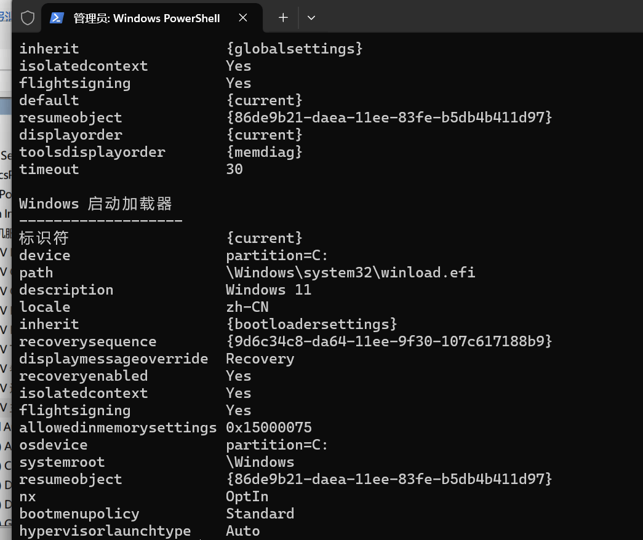Open a new terminal tab with plus
Viewport: 643px width, 540px height.
point(283,18)
